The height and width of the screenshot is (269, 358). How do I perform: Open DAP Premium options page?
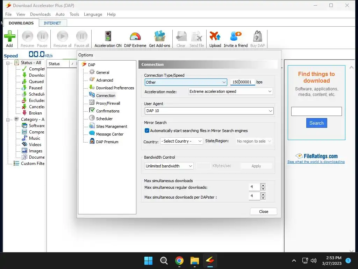click(107, 142)
